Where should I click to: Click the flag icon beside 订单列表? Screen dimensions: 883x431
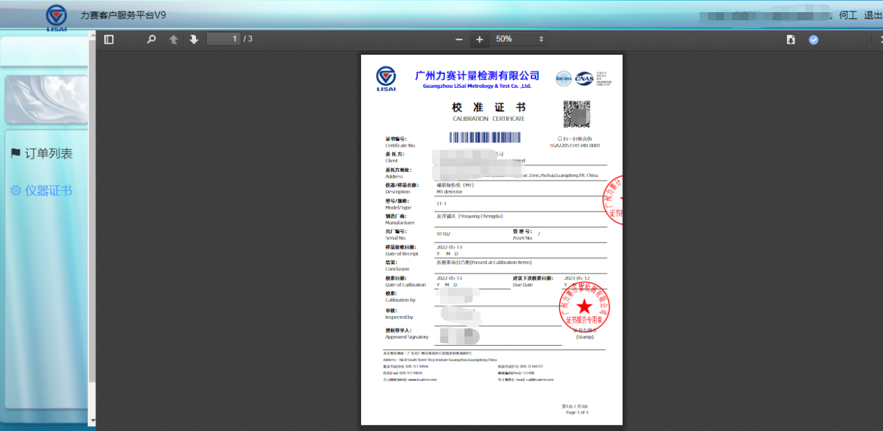pos(16,153)
